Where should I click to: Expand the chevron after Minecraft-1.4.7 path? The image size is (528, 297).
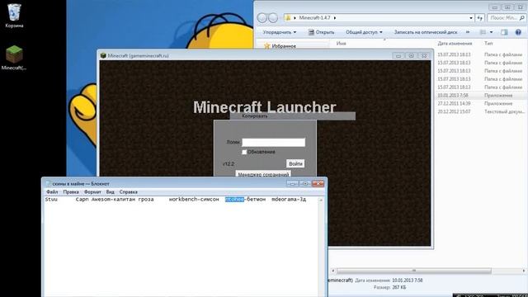(335, 18)
